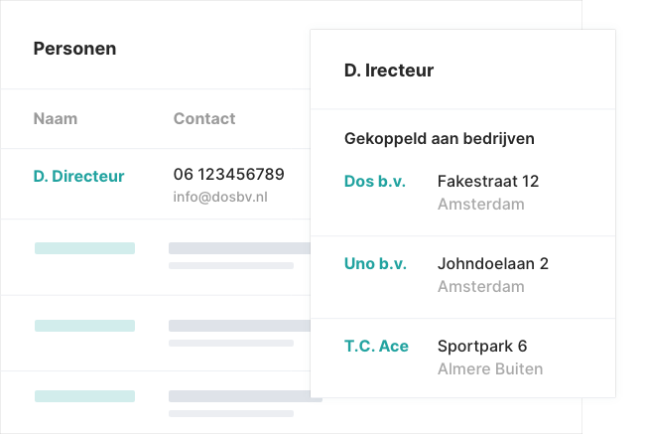The width and height of the screenshot is (645, 434).
Task: Click the info@dosbv.nl email address
Action: 219,197
